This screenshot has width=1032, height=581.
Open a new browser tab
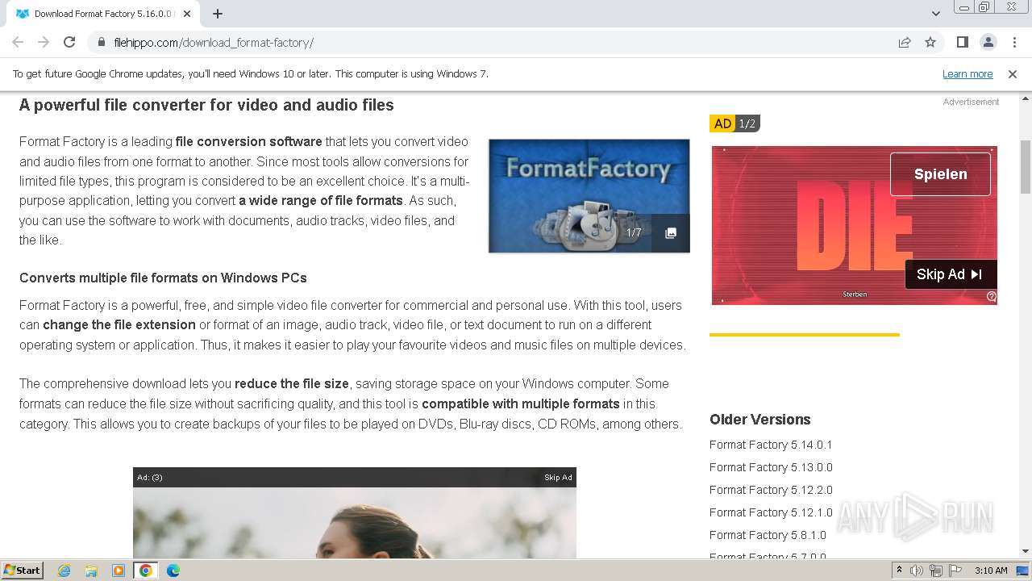pos(218,14)
